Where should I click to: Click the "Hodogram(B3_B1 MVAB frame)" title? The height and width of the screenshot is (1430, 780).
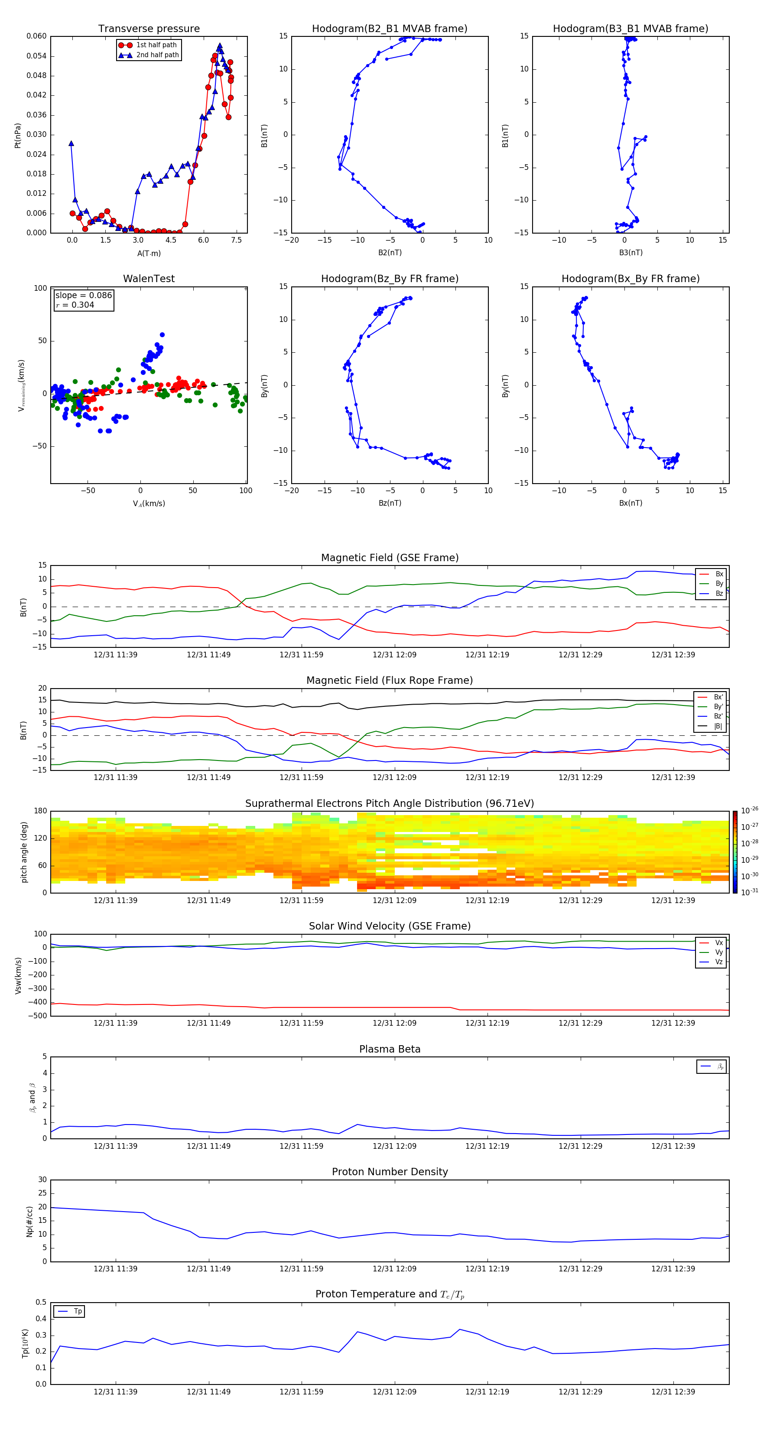pyautogui.click(x=630, y=28)
